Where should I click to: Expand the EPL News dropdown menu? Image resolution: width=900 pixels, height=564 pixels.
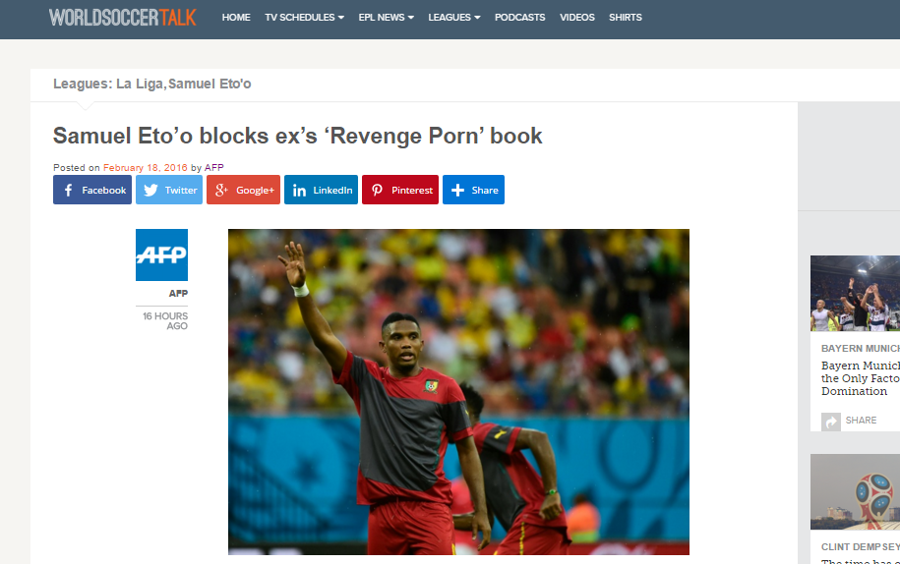[387, 18]
